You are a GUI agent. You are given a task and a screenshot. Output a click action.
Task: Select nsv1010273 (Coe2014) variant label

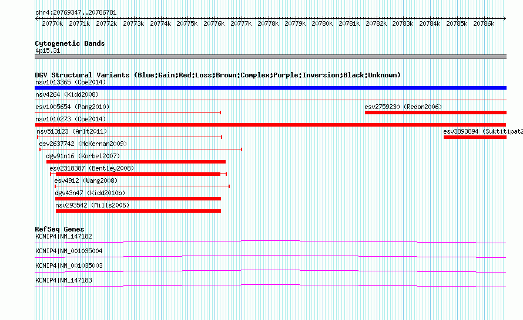[x=71, y=119]
